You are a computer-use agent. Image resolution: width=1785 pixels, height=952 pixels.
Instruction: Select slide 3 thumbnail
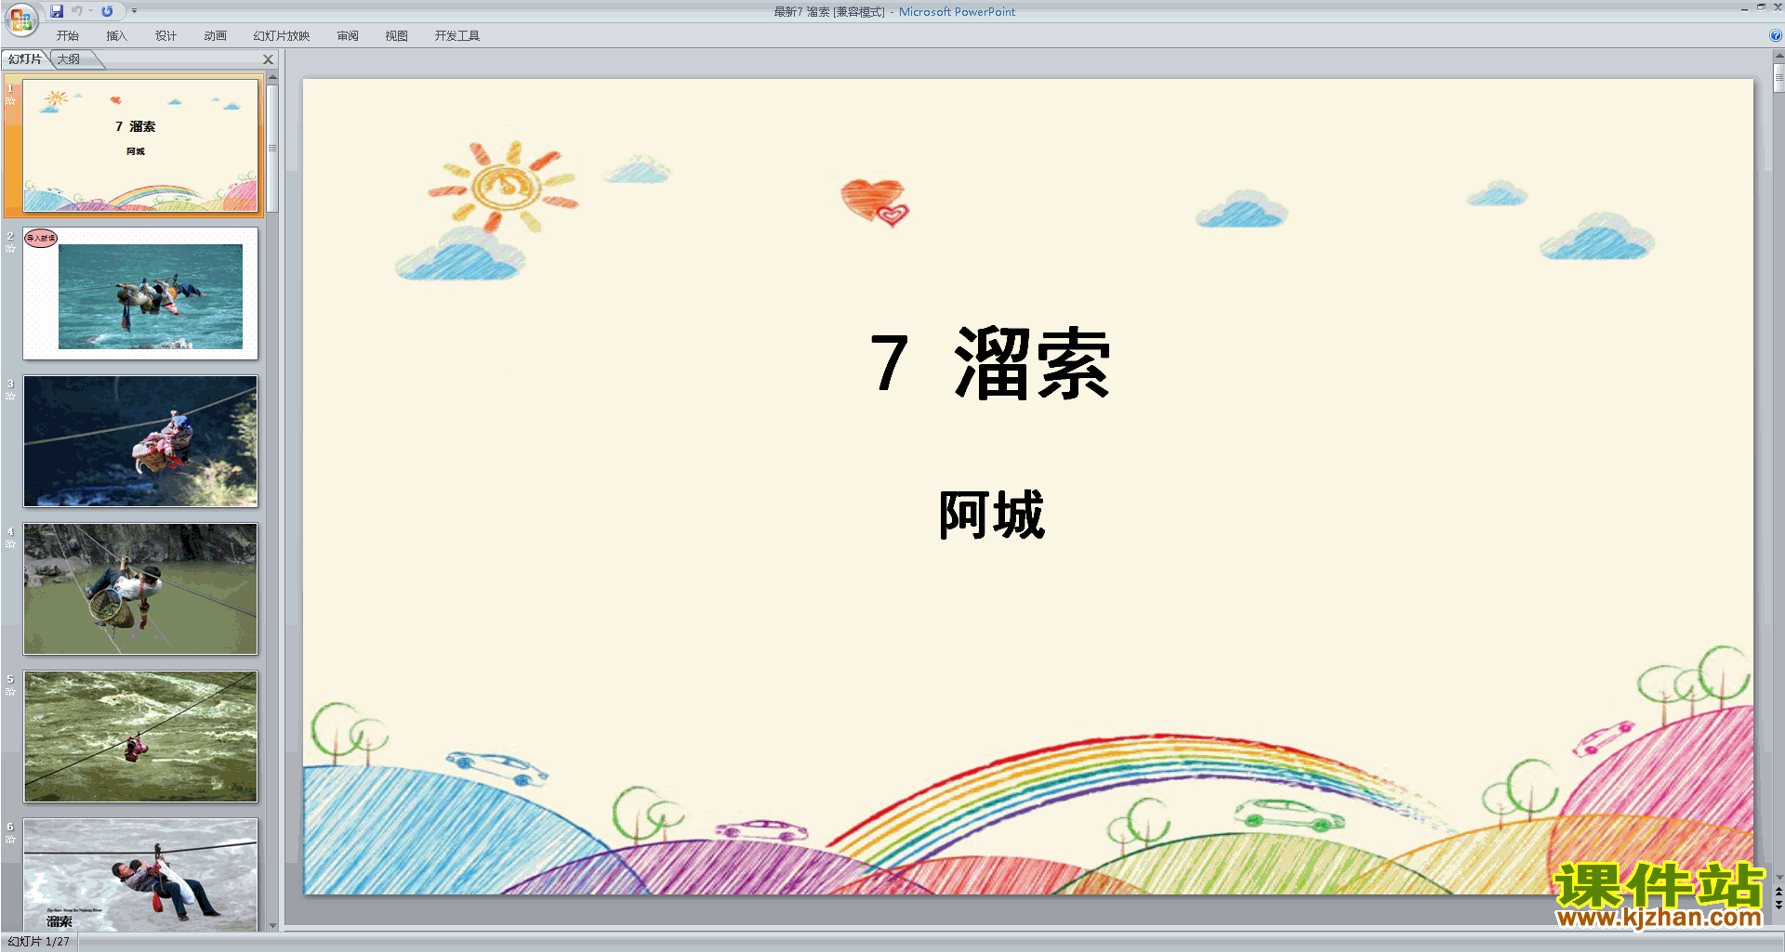[x=140, y=441]
